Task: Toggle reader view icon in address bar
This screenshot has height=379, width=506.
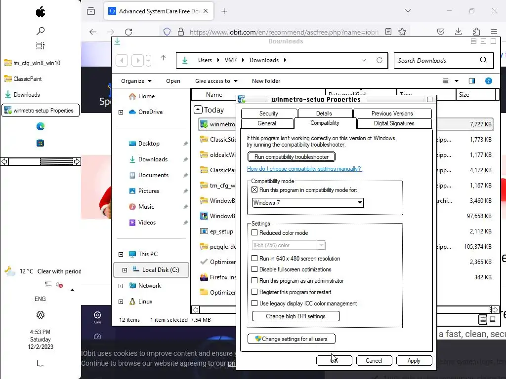Action: [388, 32]
